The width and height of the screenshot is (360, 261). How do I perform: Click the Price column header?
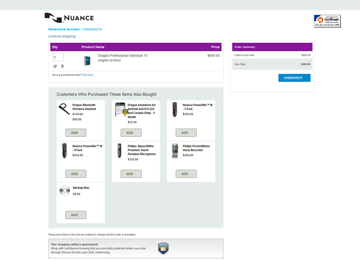[x=215, y=47]
